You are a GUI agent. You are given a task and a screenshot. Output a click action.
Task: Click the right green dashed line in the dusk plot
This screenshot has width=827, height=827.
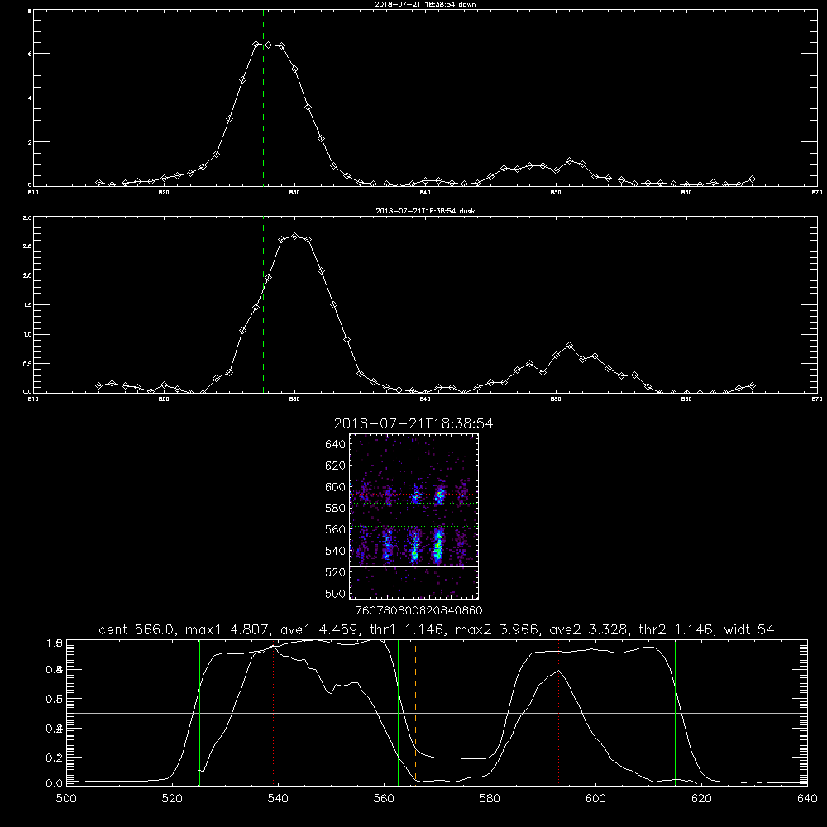[x=457, y=305]
